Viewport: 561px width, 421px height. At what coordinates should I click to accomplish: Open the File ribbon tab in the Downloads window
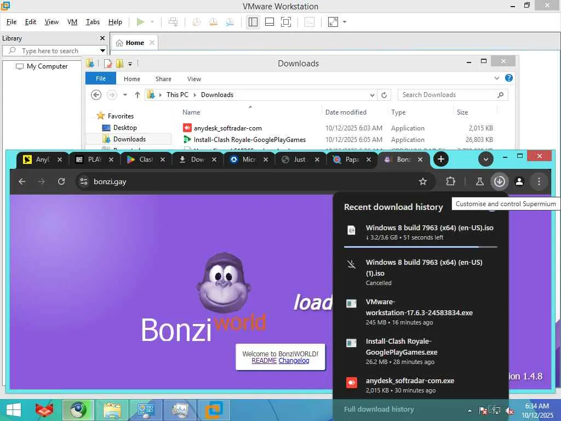101,78
